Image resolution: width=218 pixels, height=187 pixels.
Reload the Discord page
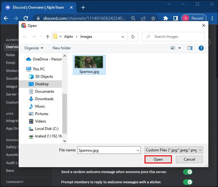pyautogui.click(x=26, y=18)
